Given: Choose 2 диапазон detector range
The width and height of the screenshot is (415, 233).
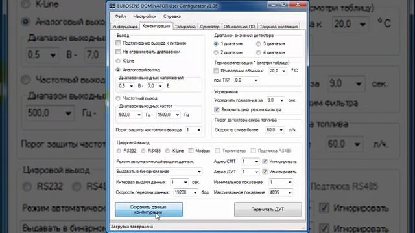Looking at the screenshot, I should [216, 52].
